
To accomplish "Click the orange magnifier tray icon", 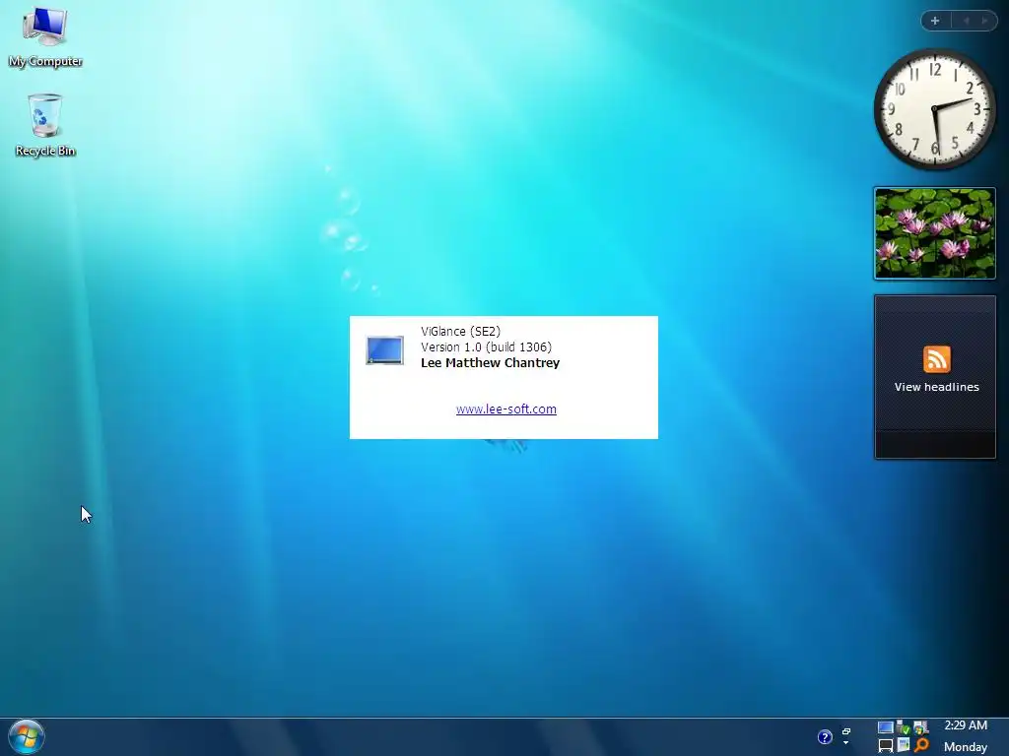I will click(x=921, y=745).
